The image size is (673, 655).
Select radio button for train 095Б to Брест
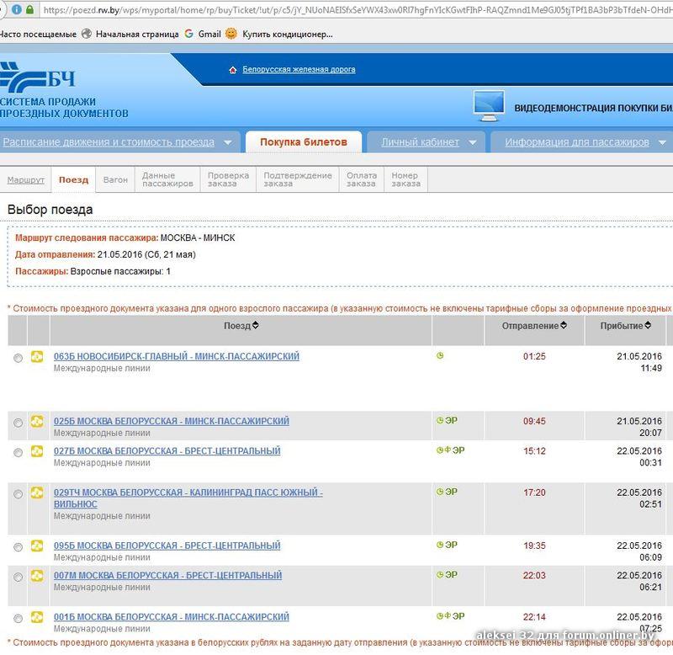[19, 547]
